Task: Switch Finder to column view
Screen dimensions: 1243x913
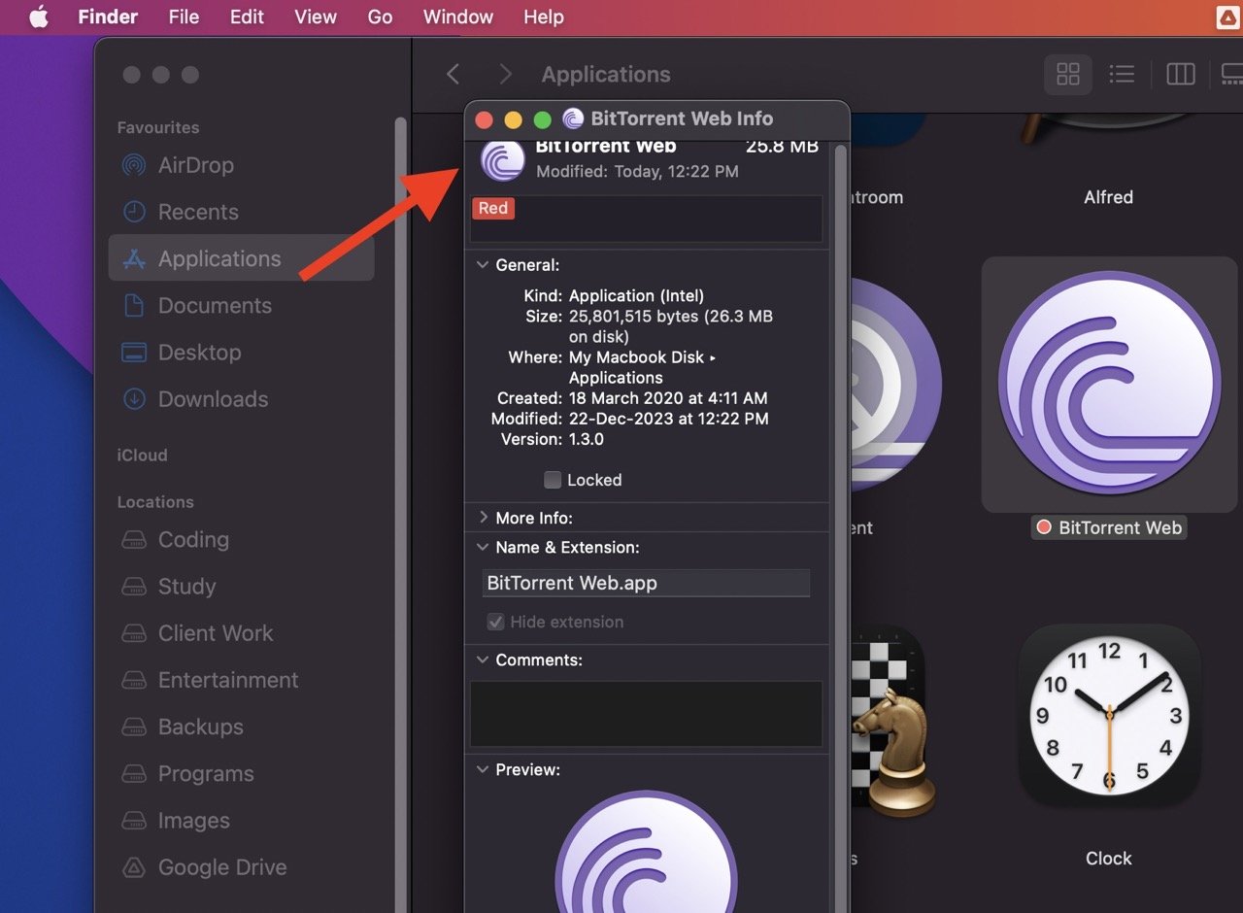Action: (x=1180, y=74)
